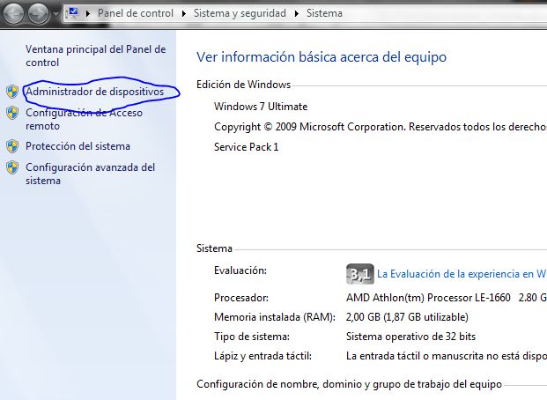Open La Evaluación de la experiencia link

click(x=462, y=274)
